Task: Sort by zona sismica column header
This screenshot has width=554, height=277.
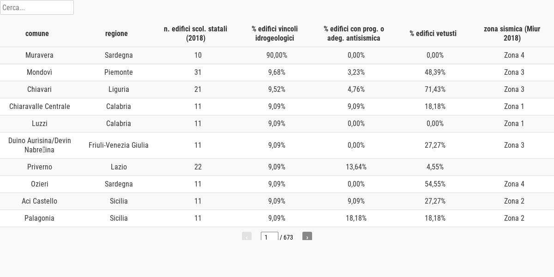Action: coord(512,33)
